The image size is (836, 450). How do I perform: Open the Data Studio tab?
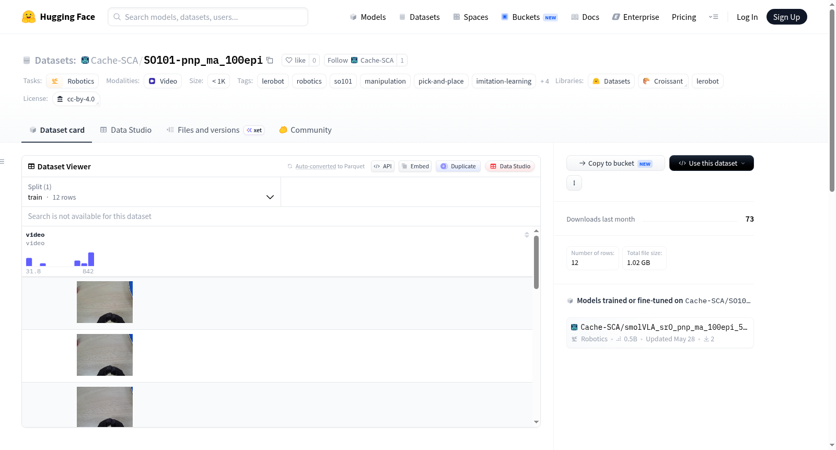click(126, 130)
